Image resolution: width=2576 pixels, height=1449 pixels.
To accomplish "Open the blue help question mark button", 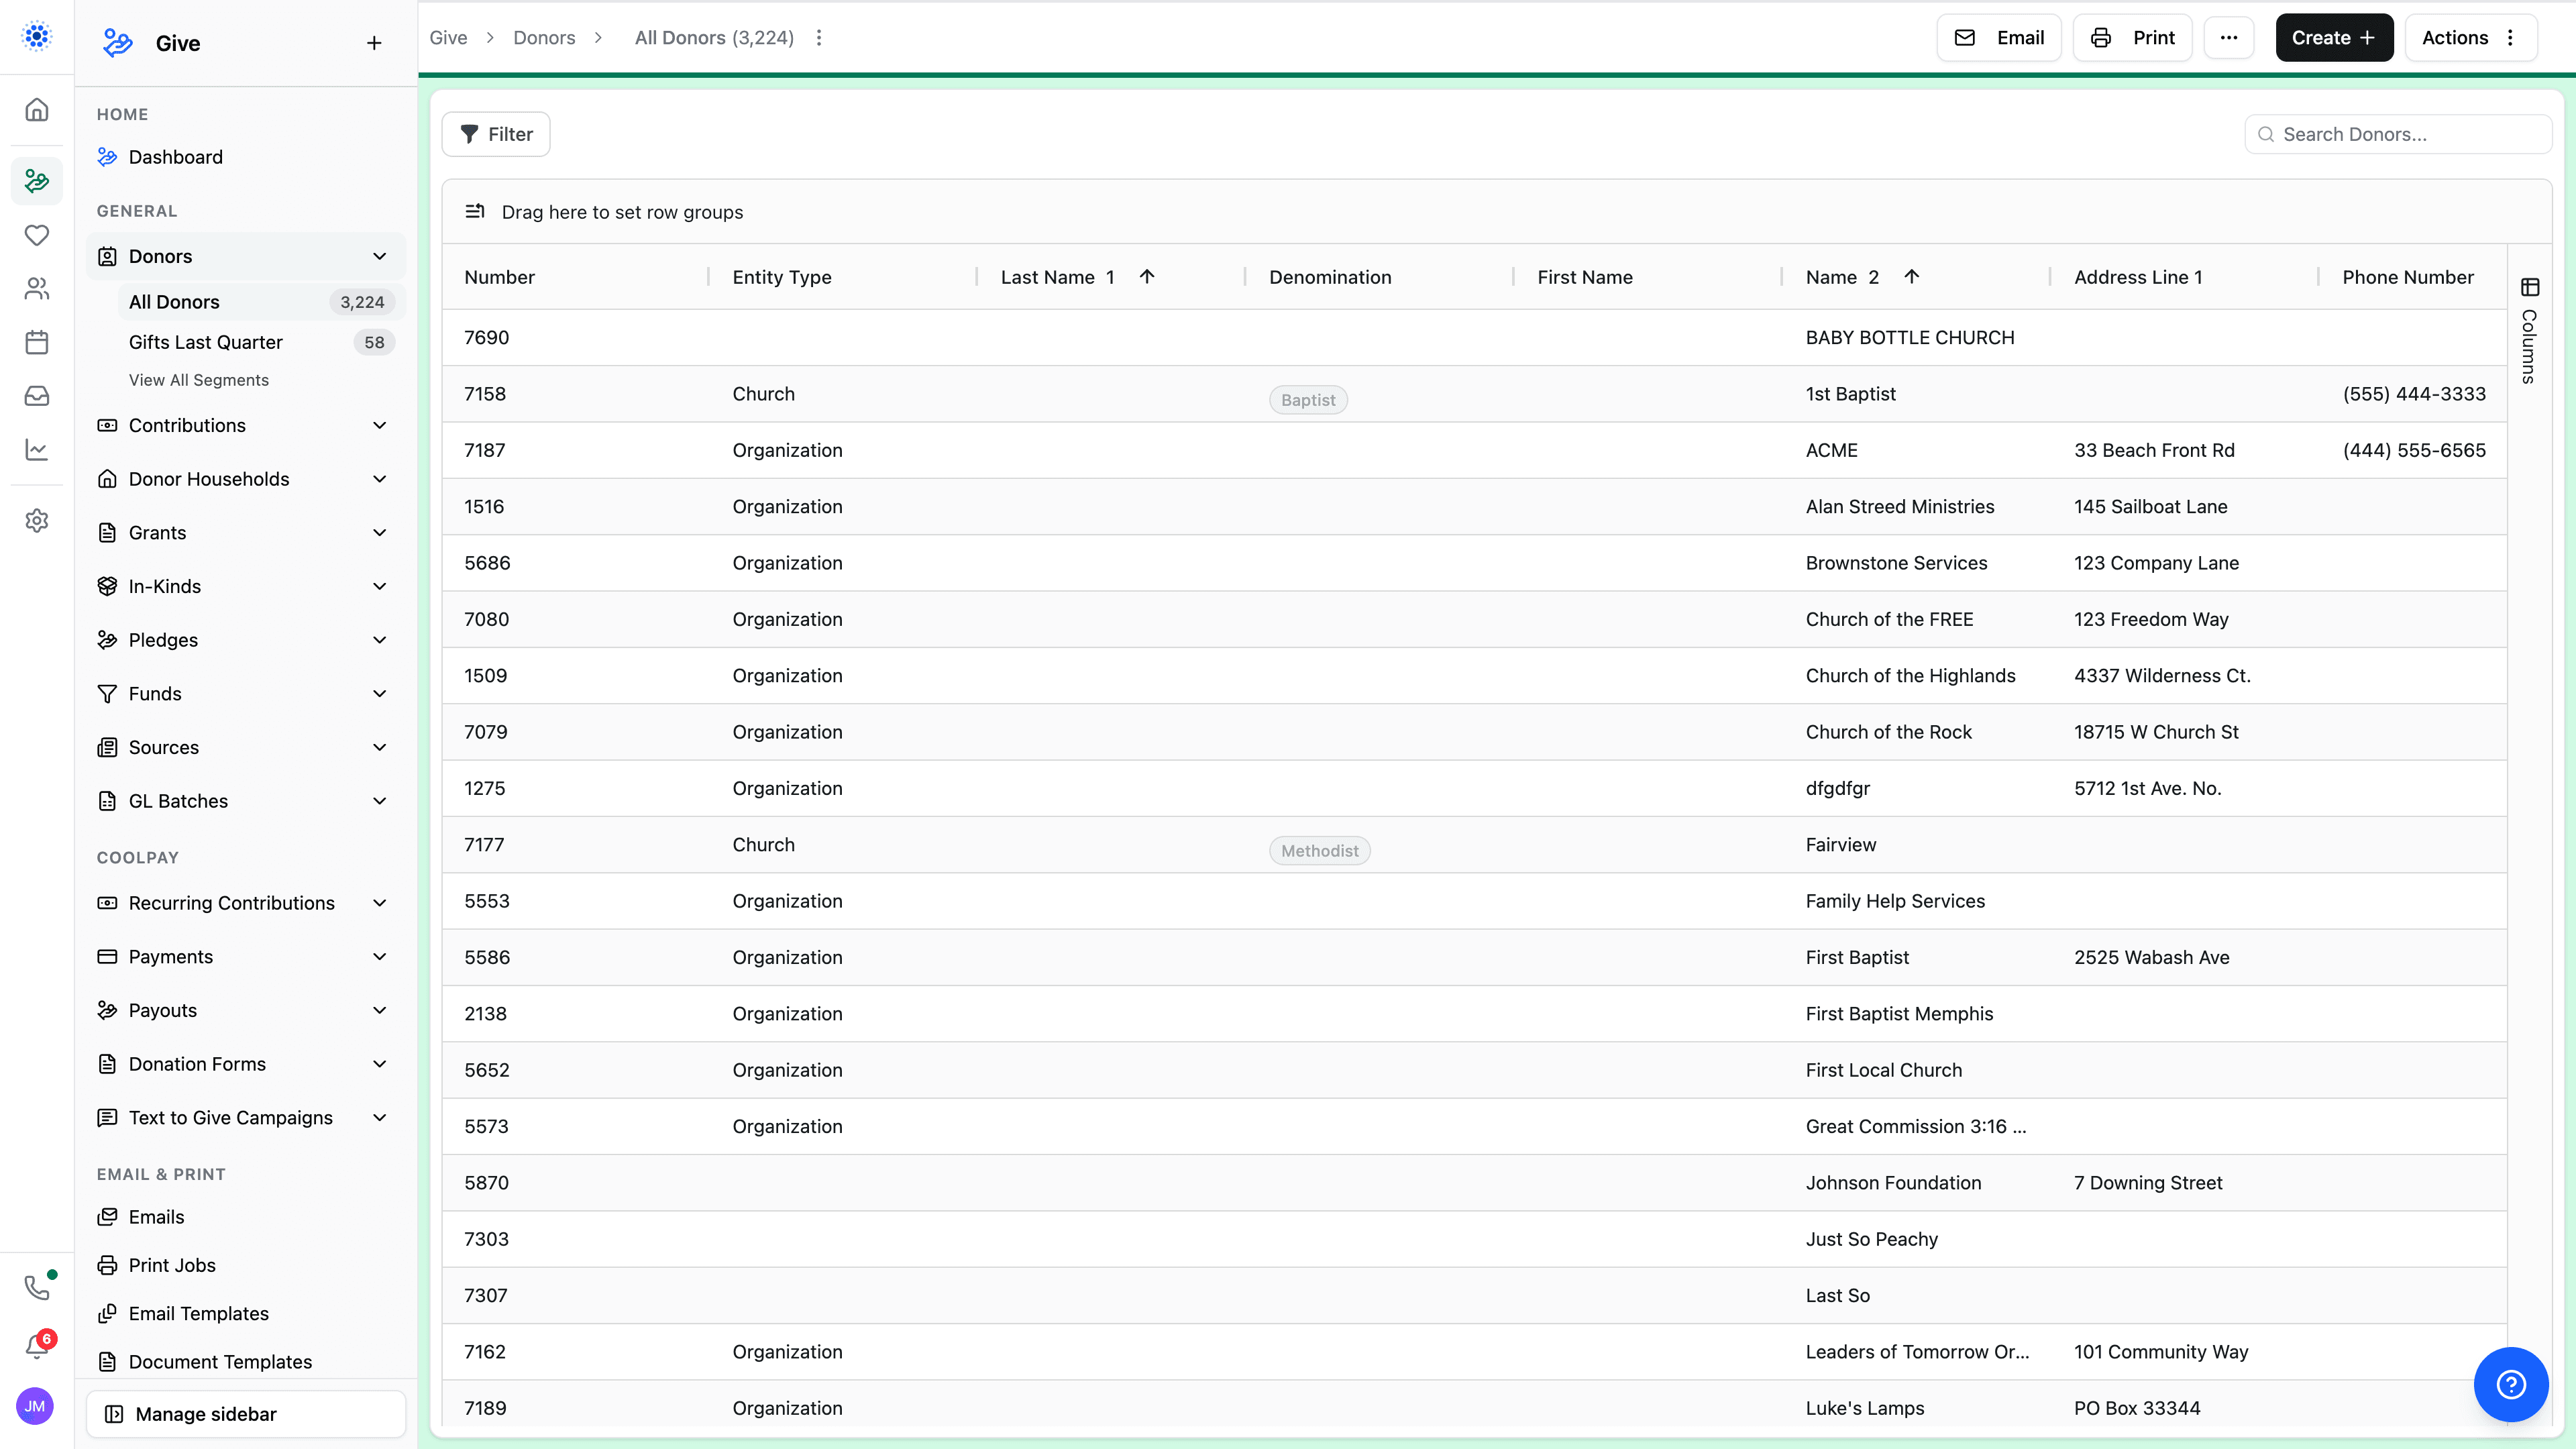I will pyautogui.click(x=2511, y=1384).
